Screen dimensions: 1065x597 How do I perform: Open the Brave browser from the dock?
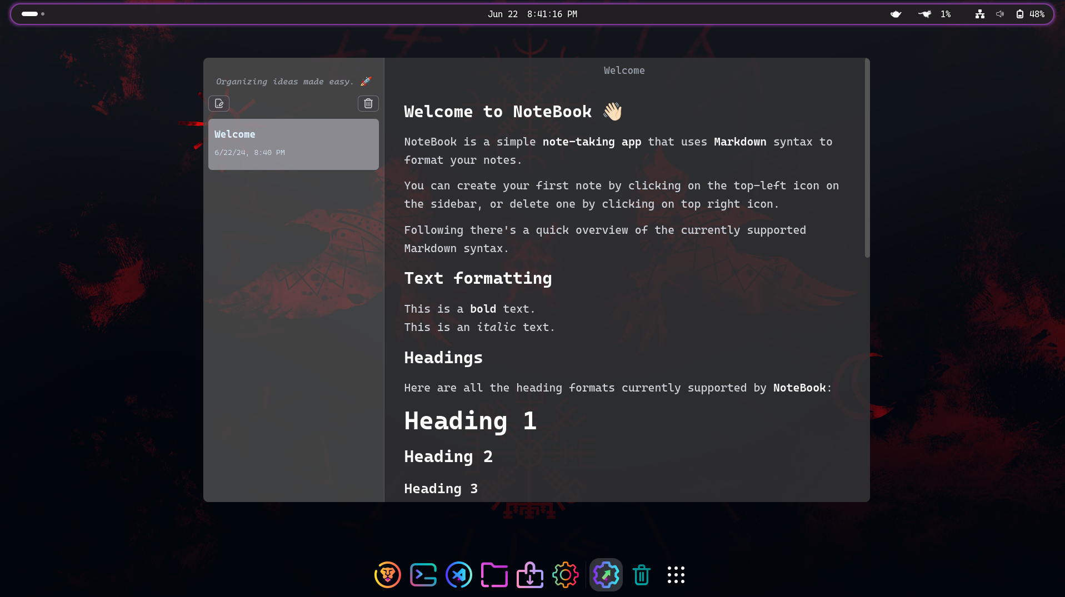(x=388, y=575)
